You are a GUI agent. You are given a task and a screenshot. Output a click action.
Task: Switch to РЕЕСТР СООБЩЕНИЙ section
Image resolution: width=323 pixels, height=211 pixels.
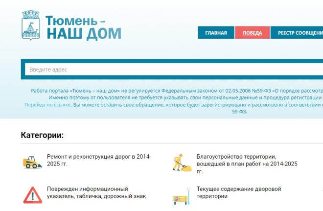pyautogui.click(x=299, y=33)
